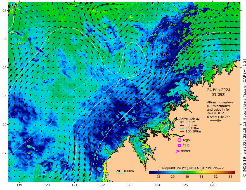The height and width of the screenshot is (190, 246).
Task: Click the 'ANMN 12h av.' legend heading
Action: (190, 119)
